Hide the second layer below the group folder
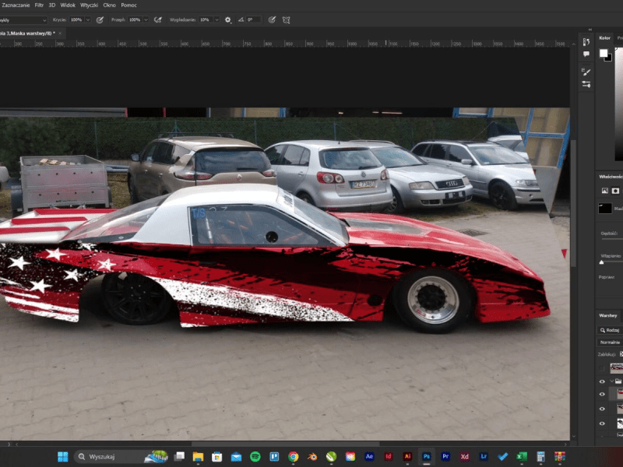623x467 pixels. (x=602, y=409)
